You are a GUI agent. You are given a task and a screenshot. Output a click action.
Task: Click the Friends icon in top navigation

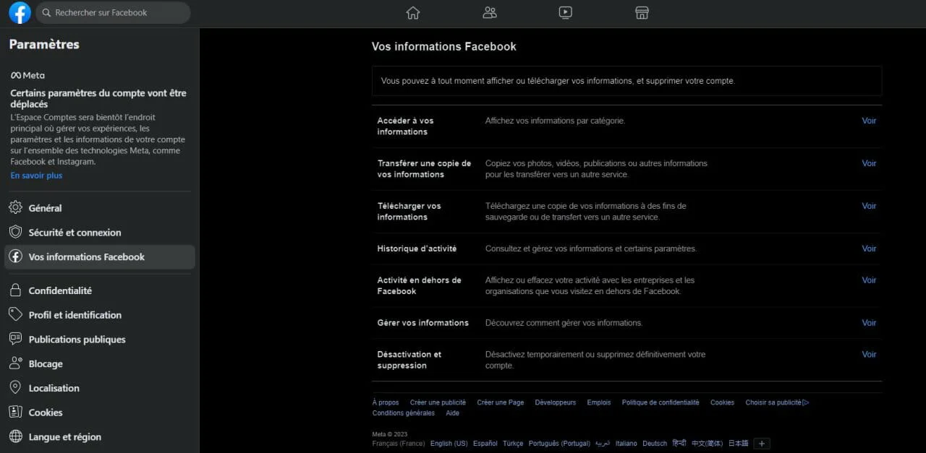pos(489,12)
